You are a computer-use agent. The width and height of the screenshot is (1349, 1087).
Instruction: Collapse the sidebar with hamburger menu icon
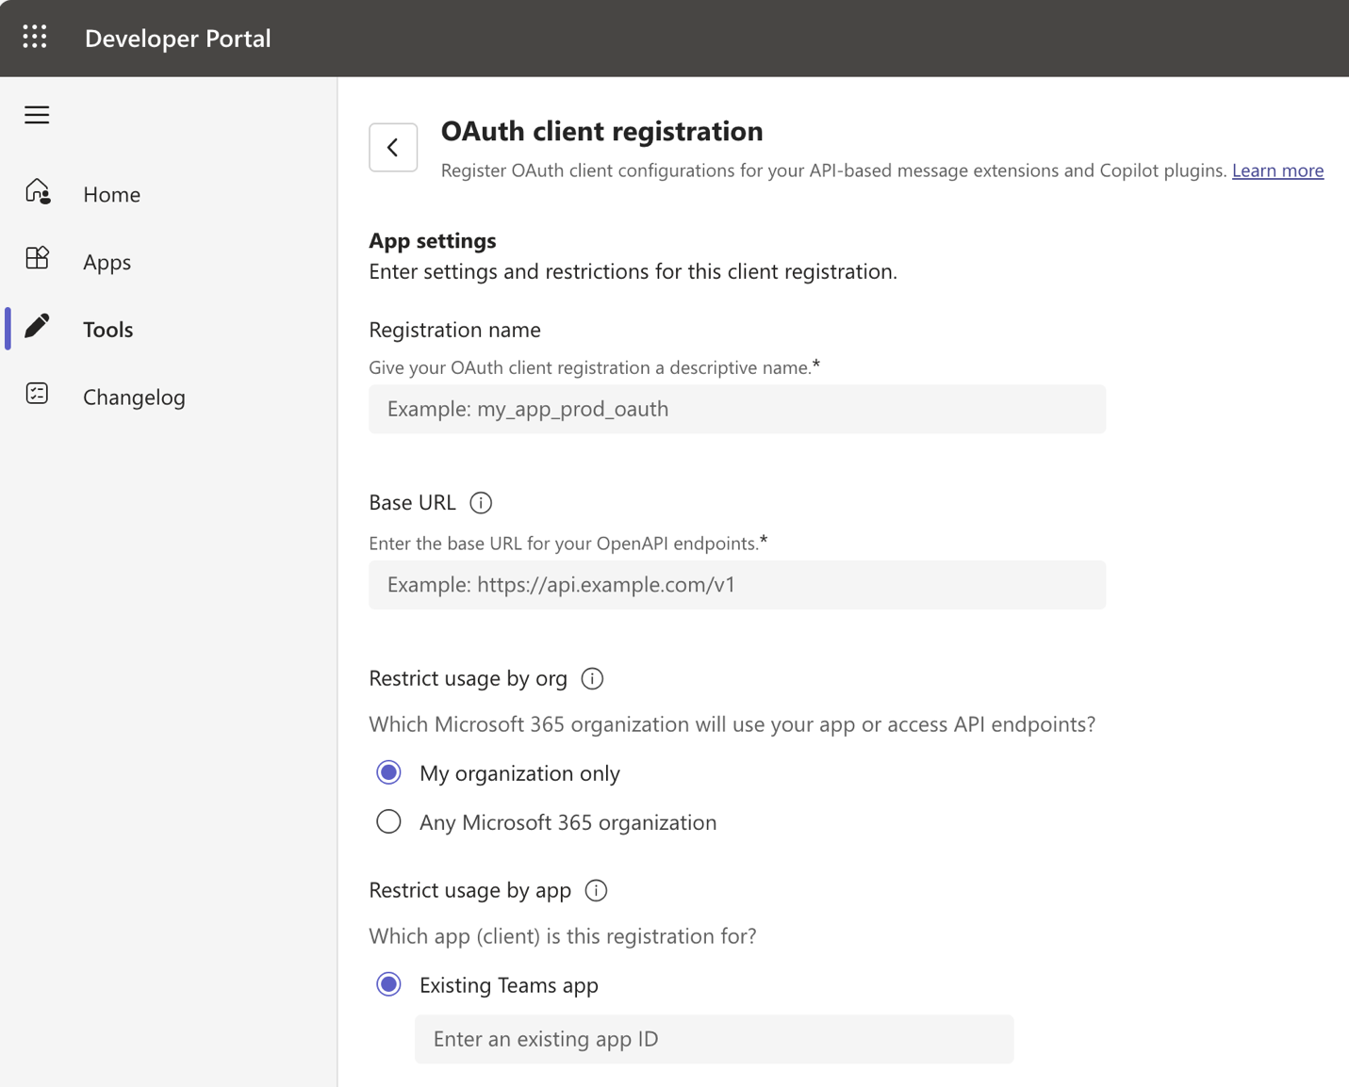(37, 115)
